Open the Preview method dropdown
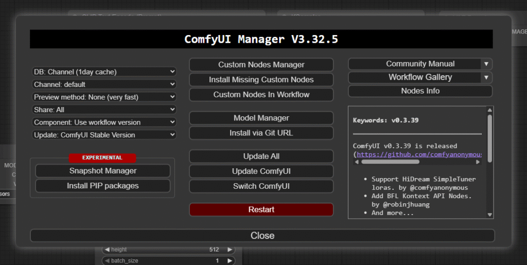This screenshot has width=527, height=265. click(x=104, y=97)
